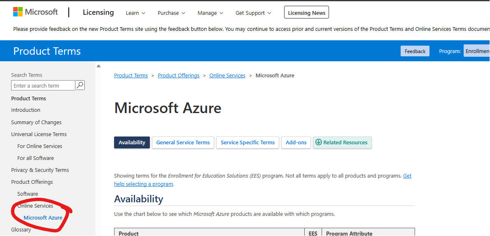Screen dimensions: 490x236
Task: Click the Availability section heading
Action: tap(138, 199)
